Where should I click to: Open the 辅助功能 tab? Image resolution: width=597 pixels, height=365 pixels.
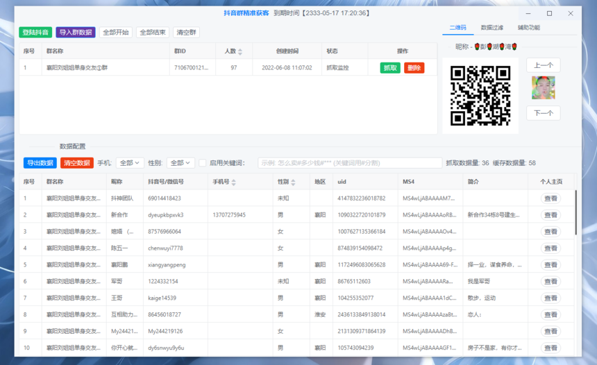[x=529, y=27]
